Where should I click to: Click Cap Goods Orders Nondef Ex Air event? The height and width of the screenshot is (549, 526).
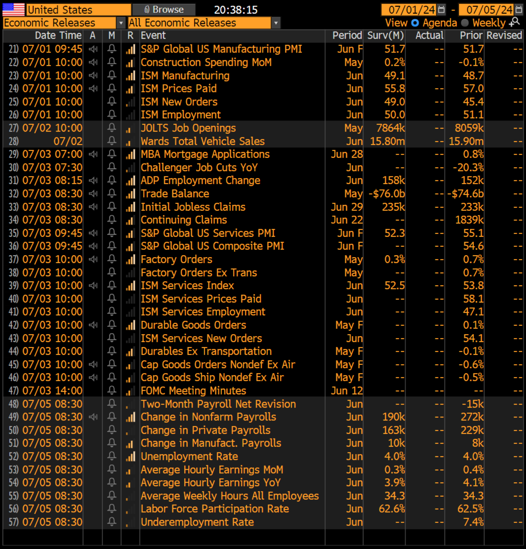(218, 364)
